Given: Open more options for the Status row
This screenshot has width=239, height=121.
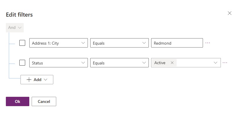Looking at the screenshot, I should [225, 63].
